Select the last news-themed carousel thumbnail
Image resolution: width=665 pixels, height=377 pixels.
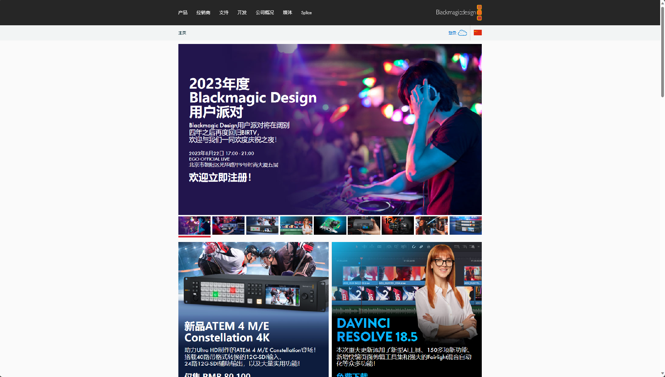(465, 225)
